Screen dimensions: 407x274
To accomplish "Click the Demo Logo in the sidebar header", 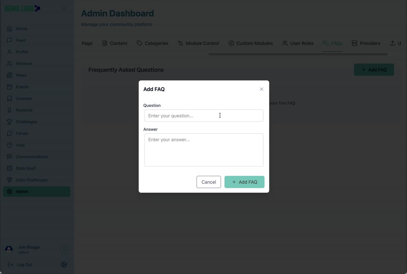I will coord(22,8).
